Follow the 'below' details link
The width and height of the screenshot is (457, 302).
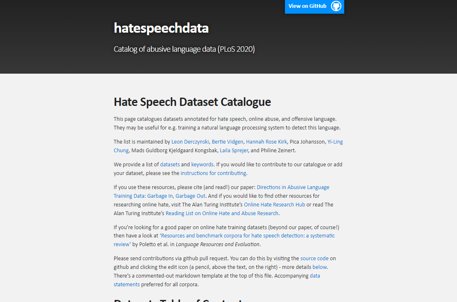pos(320,267)
